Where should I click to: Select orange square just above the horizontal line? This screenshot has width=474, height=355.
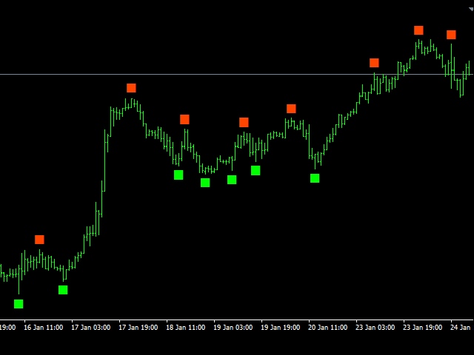374,63
